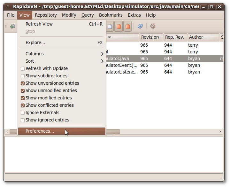Click author bryan in ulatorListene row
The height and width of the screenshot is (187, 230).
(194, 72)
